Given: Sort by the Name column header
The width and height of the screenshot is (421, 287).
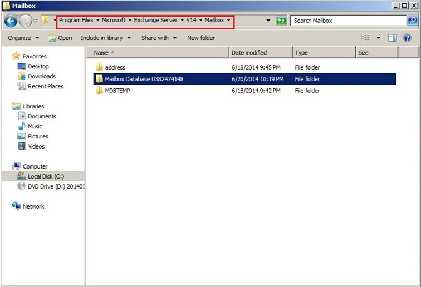Looking at the screenshot, I should click(x=158, y=53).
